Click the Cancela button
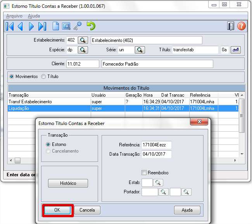The width and height of the screenshot is (252, 224). tap(87, 210)
